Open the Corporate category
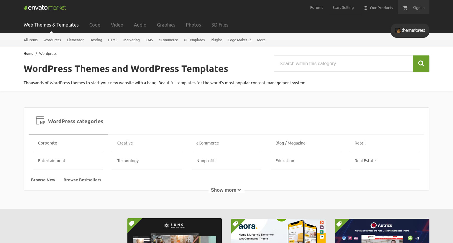 tap(47, 143)
